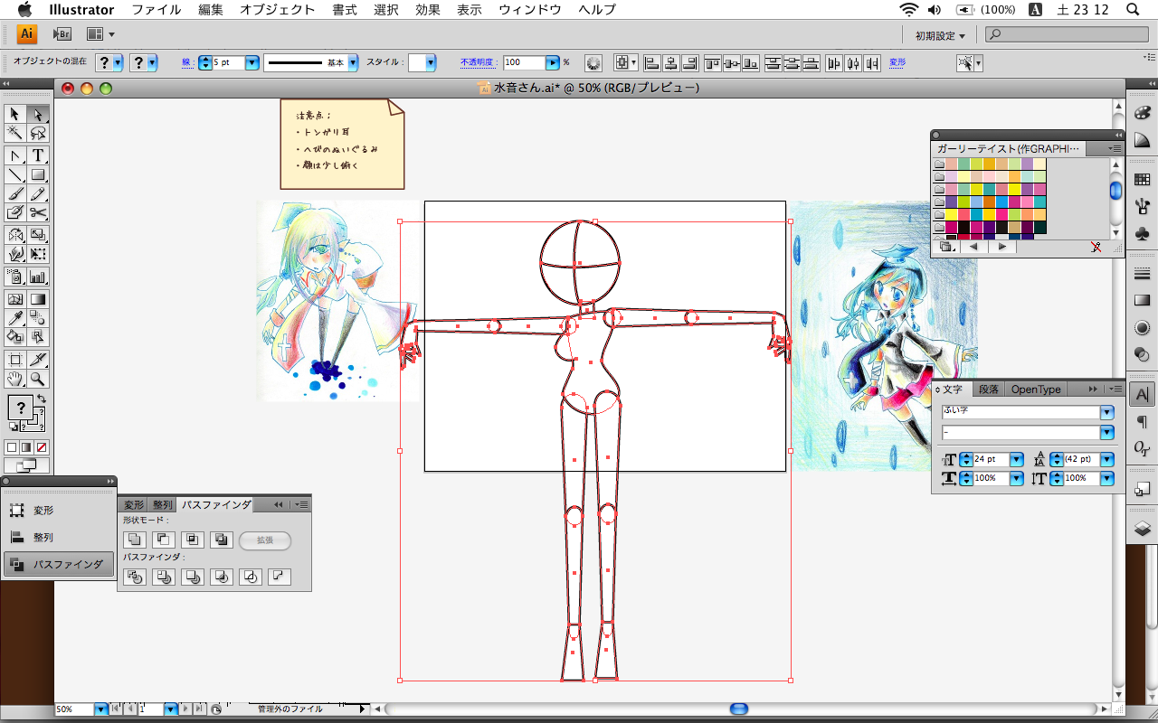Open the オブジェクト menu
This screenshot has width=1158, height=723.
click(x=277, y=10)
